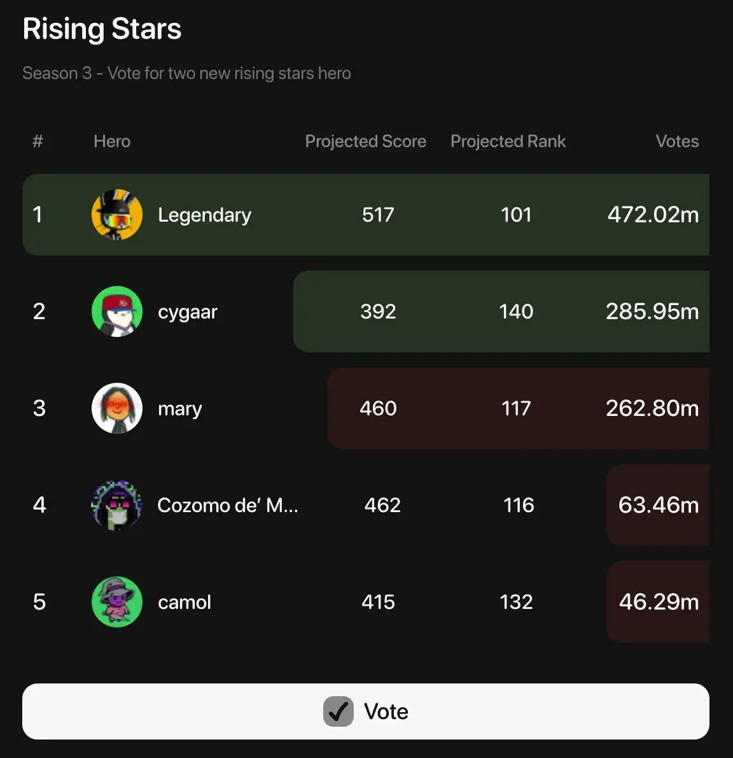Sort by Projected Score column header

365,141
